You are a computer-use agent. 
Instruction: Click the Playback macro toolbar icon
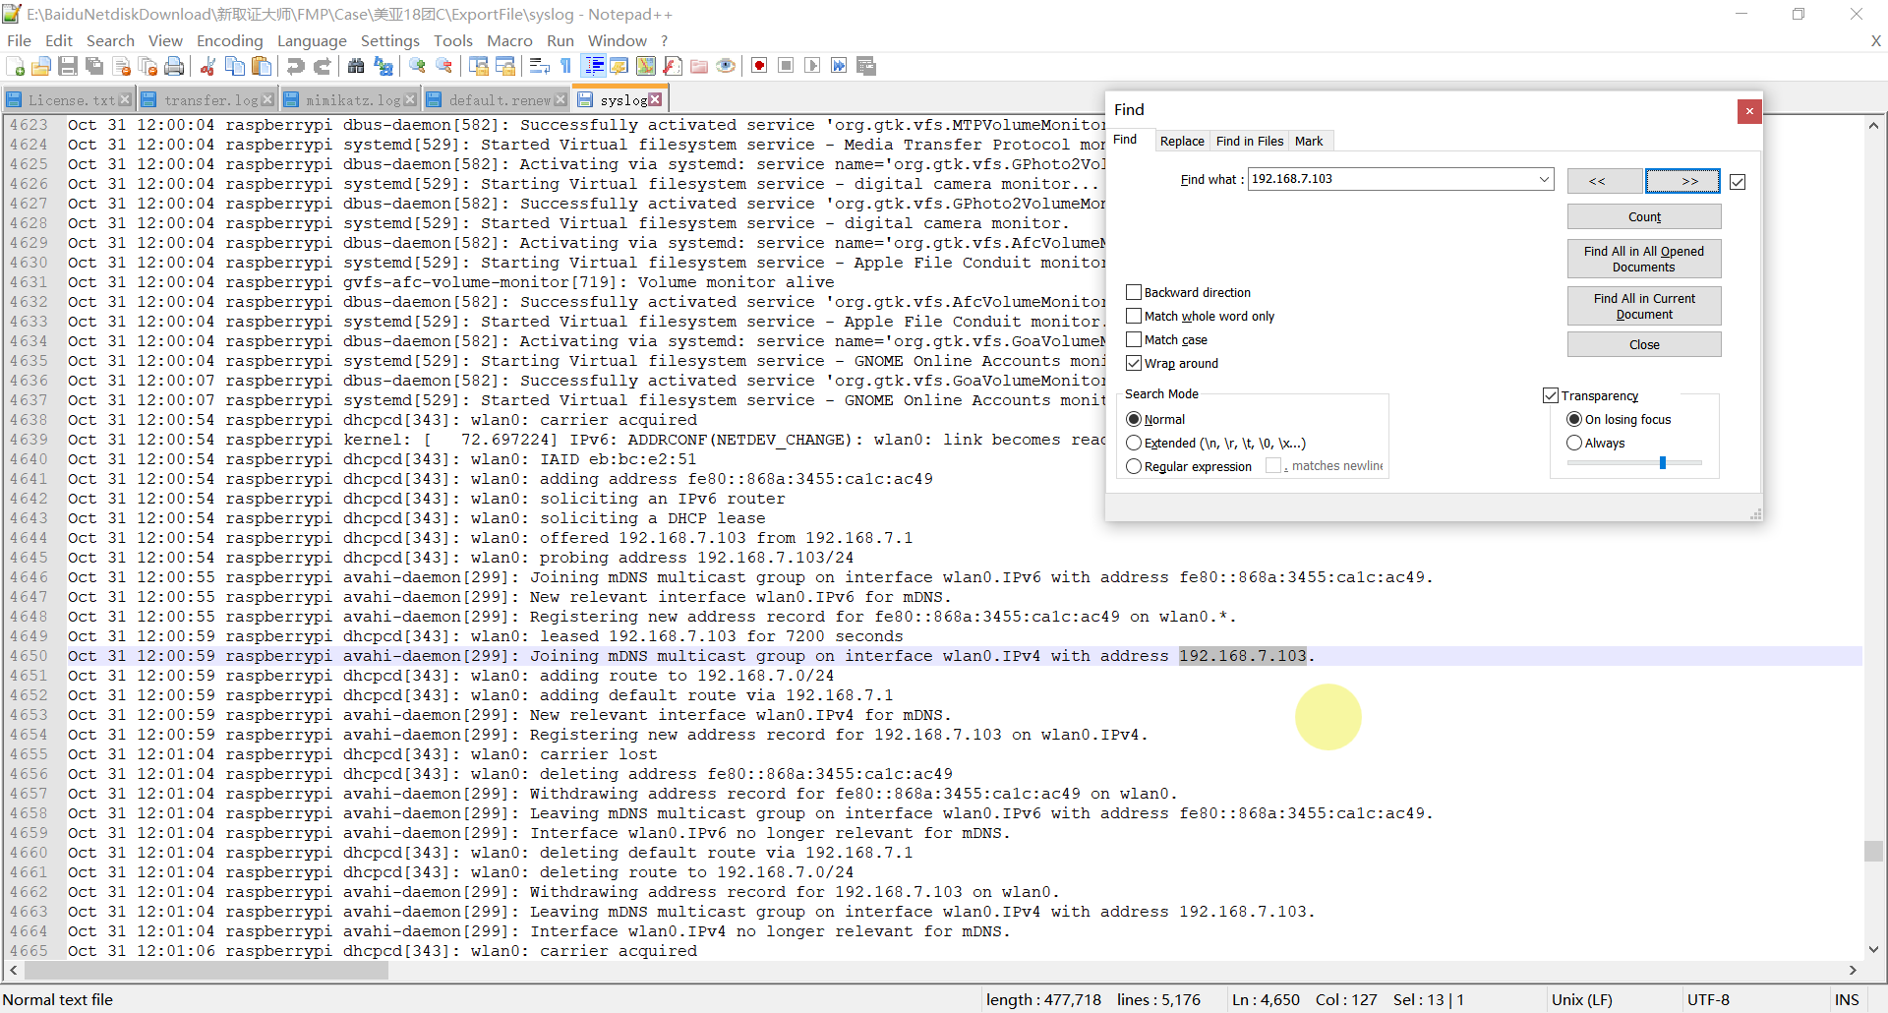click(x=812, y=66)
